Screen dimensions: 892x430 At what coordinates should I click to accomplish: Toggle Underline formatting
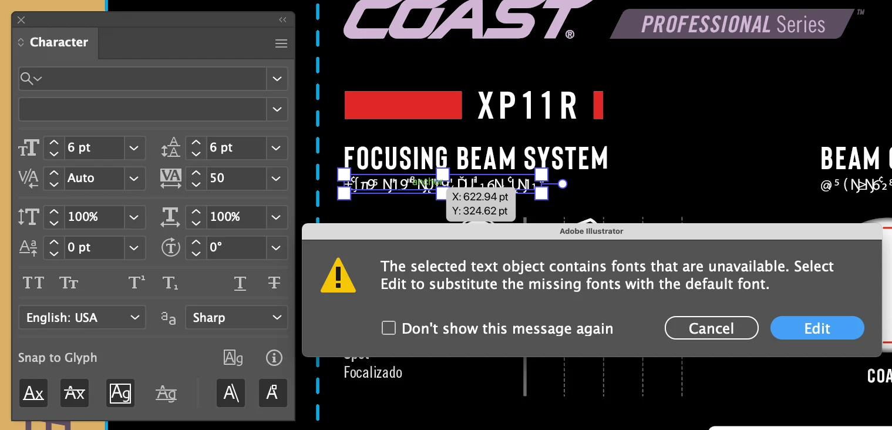pyautogui.click(x=240, y=284)
